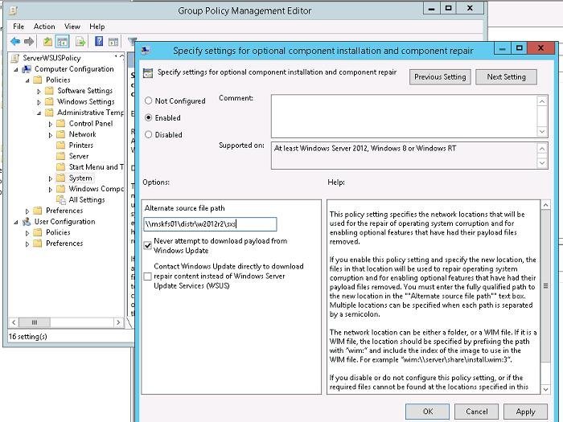563x422 pixels.
Task: Click the User Configuration user icon
Action: pyautogui.click(x=27, y=222)
